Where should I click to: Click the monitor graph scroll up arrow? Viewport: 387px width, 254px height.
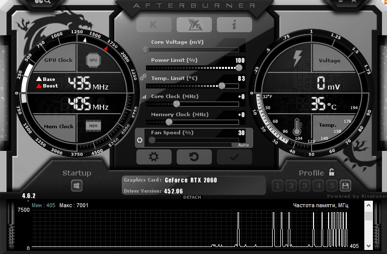(368, 205)
